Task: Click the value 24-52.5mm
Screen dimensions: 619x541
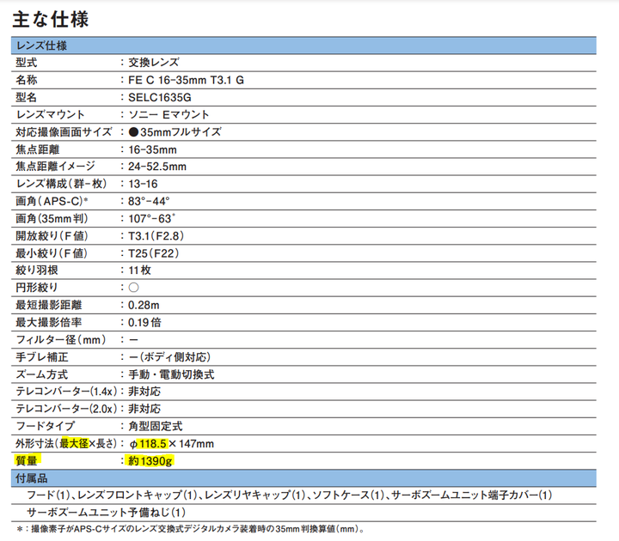Action: [x=157, y=167]
